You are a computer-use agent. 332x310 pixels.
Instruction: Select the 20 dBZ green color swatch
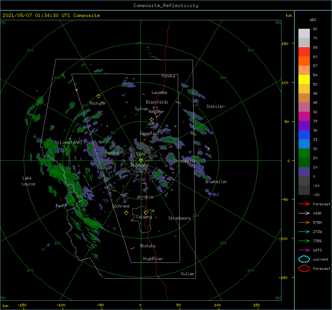click(304, 153)
